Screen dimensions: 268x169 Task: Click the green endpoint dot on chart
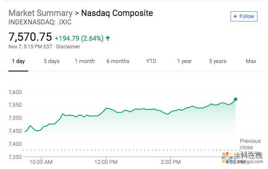[x=236, y=99]
